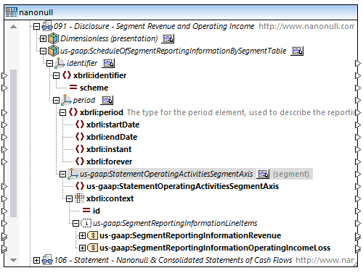Screen dimensions: 363x273
Task: Click properties button beside StatementOperatingActivitiesSegmentAxis (segment)
Action: [263, 174]
